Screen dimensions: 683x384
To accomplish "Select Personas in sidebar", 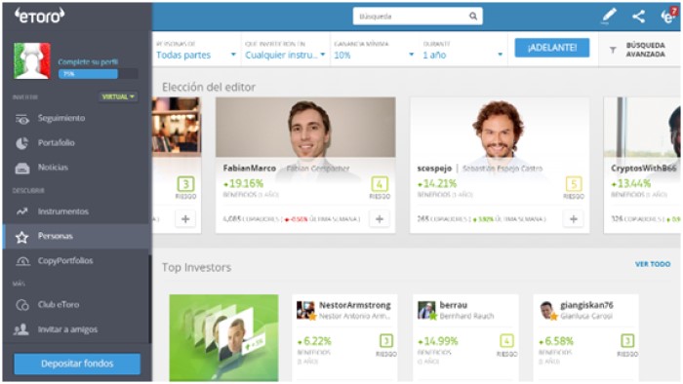I will (x=77, y=236).
